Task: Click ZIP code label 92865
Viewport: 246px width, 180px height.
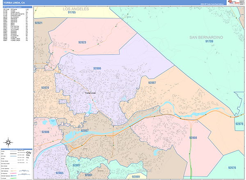Action: click(59, 173)
